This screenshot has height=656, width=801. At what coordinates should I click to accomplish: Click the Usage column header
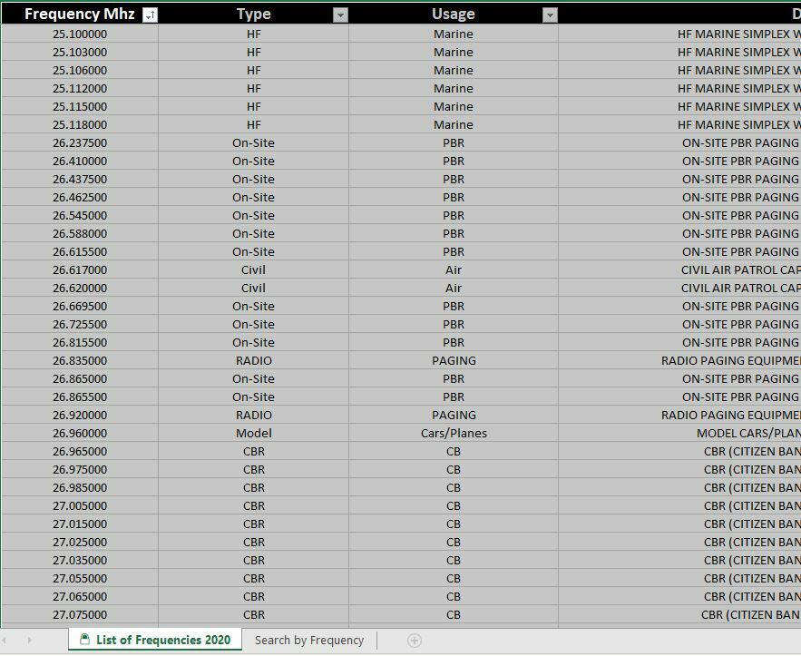click(x=454, y=15)
